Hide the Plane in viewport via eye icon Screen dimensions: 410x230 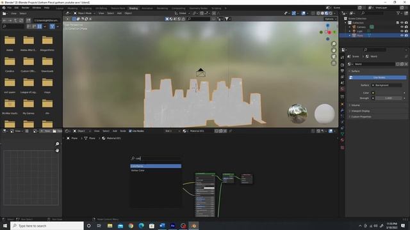coord(402,35)
